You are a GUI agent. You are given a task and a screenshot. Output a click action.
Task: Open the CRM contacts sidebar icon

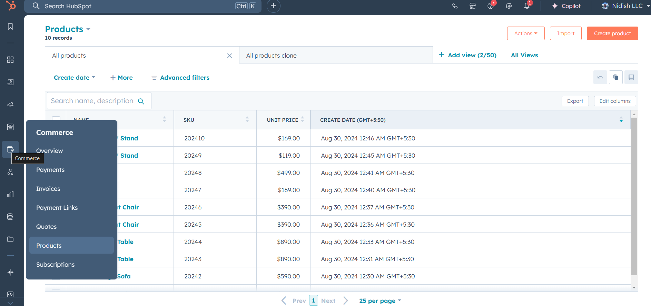(10, 82)
